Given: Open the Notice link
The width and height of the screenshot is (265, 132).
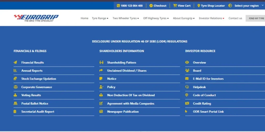Looking at the screenshot, I should point(112,79).
